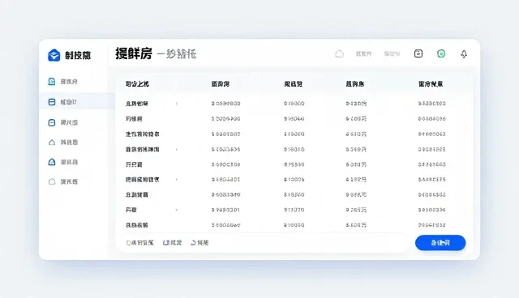The height and width of the screenshot is (298, 519).
Task: Sort by the fourth table column header
Action: pyautogui.click(x=355, y=84)
